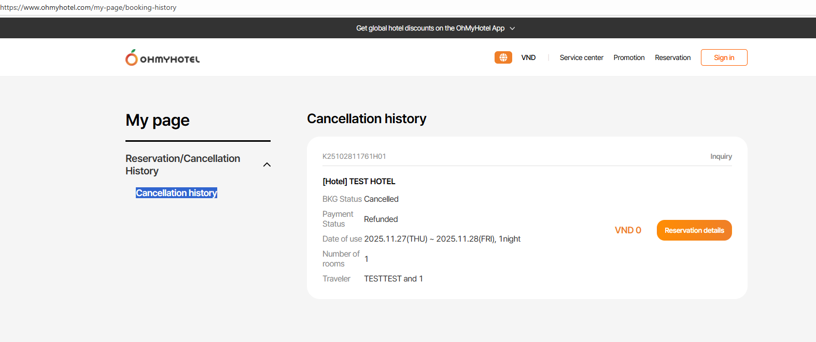The image size is (816, 342).
Task: Click the [Hotel] TEST HOTEL title
Action: (359, 182)
